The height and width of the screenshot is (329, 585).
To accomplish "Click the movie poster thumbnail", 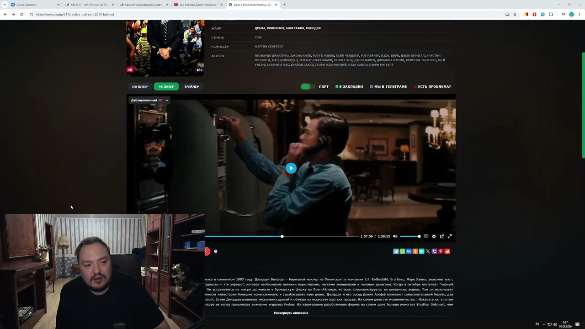I will coord(165,48).
